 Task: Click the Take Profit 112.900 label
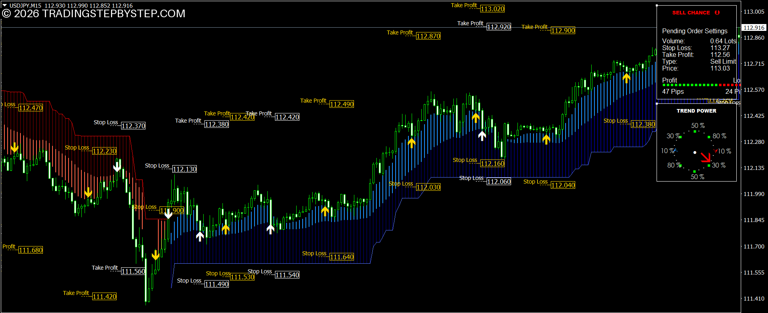[x=548, y=29]
